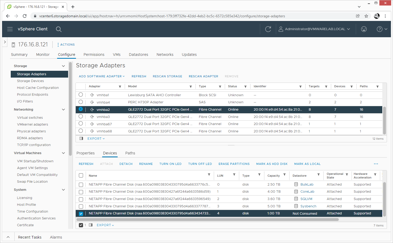Filter the adapters Type column
The height and width of the screenshot is (243, 393).
point(220,87)
